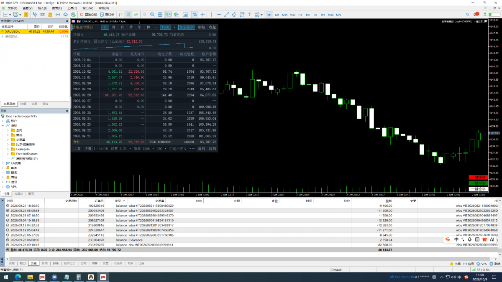Open the 工具(T) menu

point(72,8)
